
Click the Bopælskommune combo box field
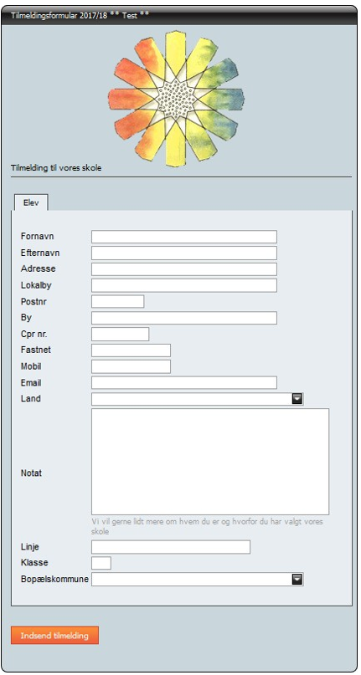[198, 580]
